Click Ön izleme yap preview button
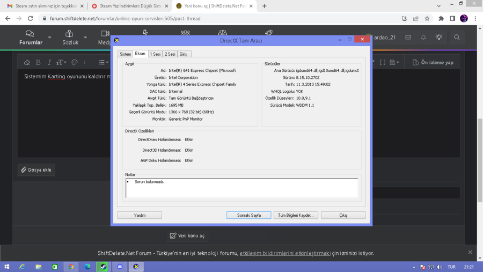Viewport: 483px width, 272px height. coord(433,63)
